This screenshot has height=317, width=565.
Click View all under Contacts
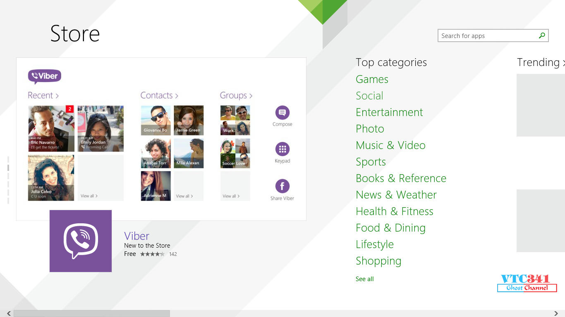pos(184,196)
